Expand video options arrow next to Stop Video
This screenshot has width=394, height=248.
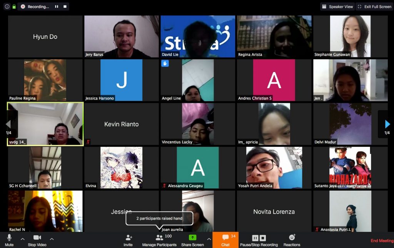(52, 239)
